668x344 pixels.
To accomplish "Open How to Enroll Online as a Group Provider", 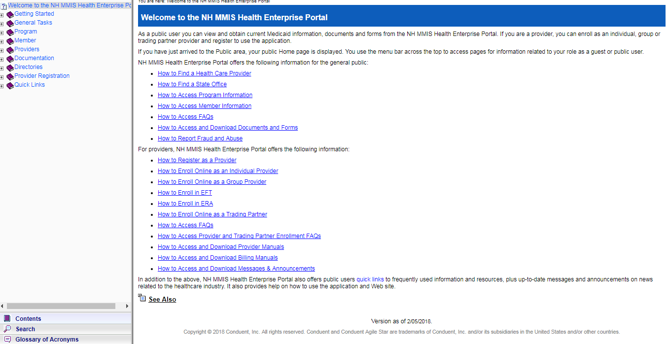I will 212,182.
